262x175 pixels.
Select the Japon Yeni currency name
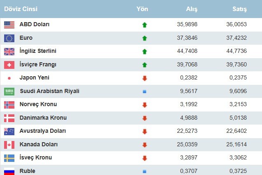pyautogui.click(x=35, y=77)
